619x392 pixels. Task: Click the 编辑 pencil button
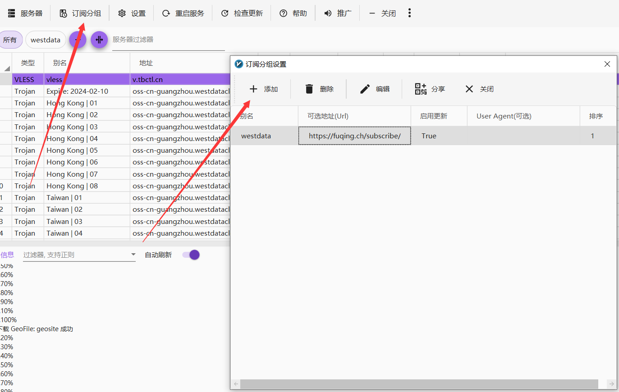tap(375, 89)
